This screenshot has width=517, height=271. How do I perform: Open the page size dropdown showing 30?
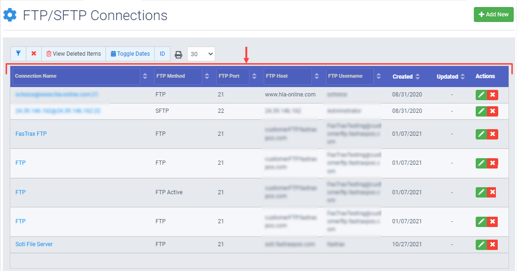201,54
